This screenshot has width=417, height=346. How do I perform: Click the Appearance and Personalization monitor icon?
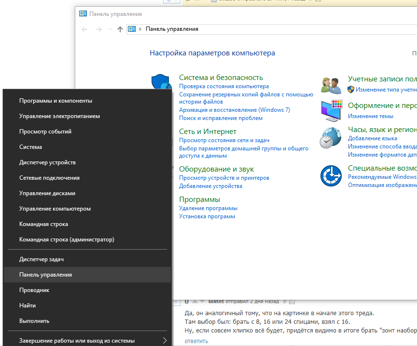click(x=331, y=111)
